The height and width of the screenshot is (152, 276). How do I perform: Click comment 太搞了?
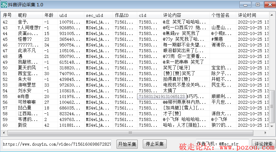point(170,91)
